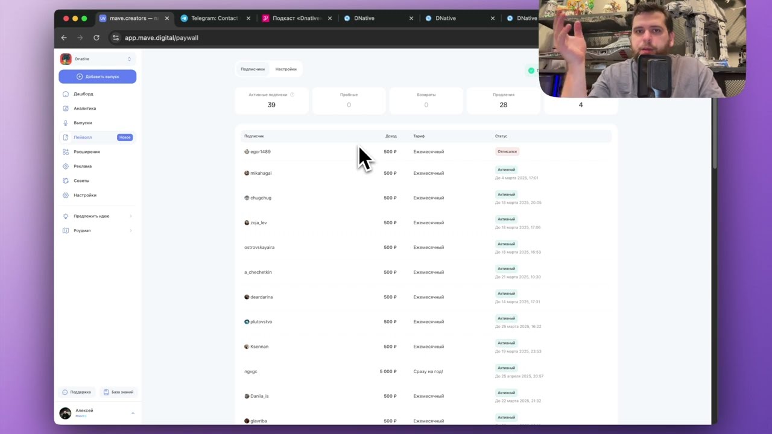The height and width of the screenshot is (434, 772).
Task: Click the Активный badge in mikahagai row
Action: tap(507, 169)
